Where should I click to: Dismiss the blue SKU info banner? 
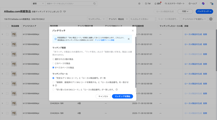[129, 39]
